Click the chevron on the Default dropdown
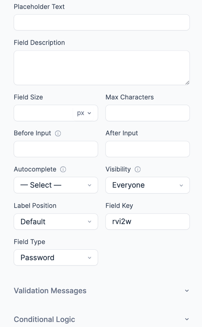 90,221
